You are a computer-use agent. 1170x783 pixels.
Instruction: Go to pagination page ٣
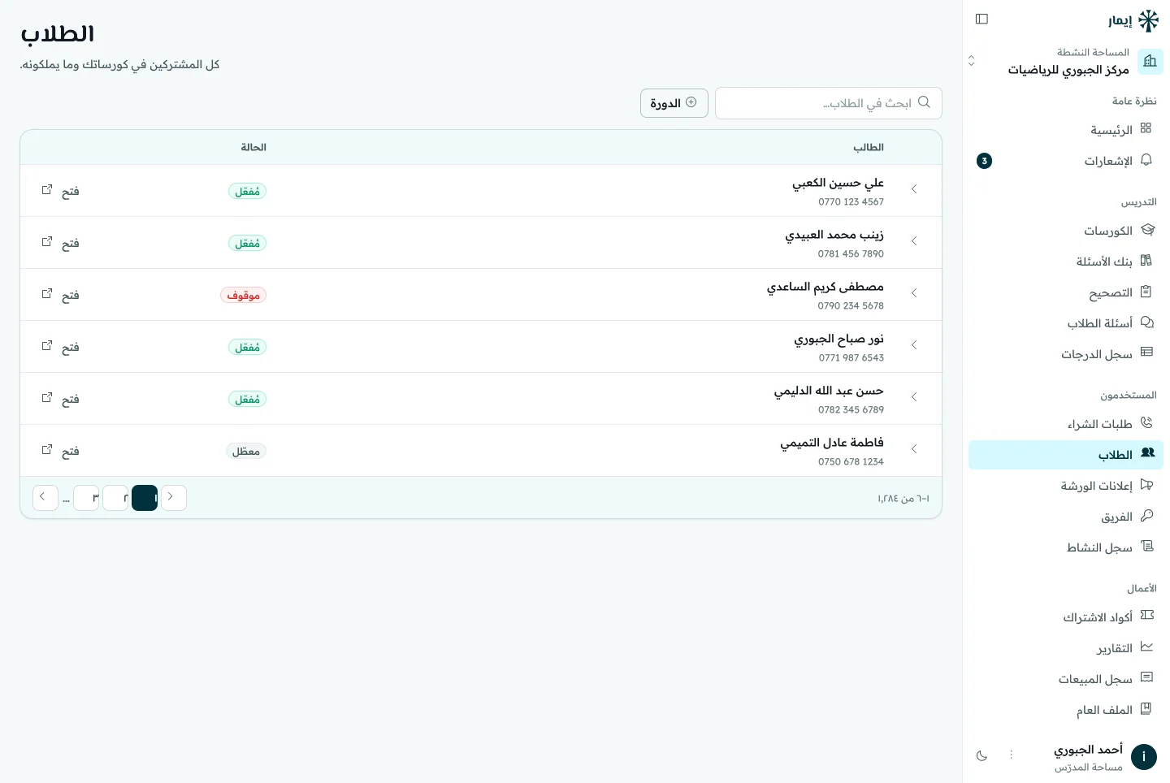86,498
